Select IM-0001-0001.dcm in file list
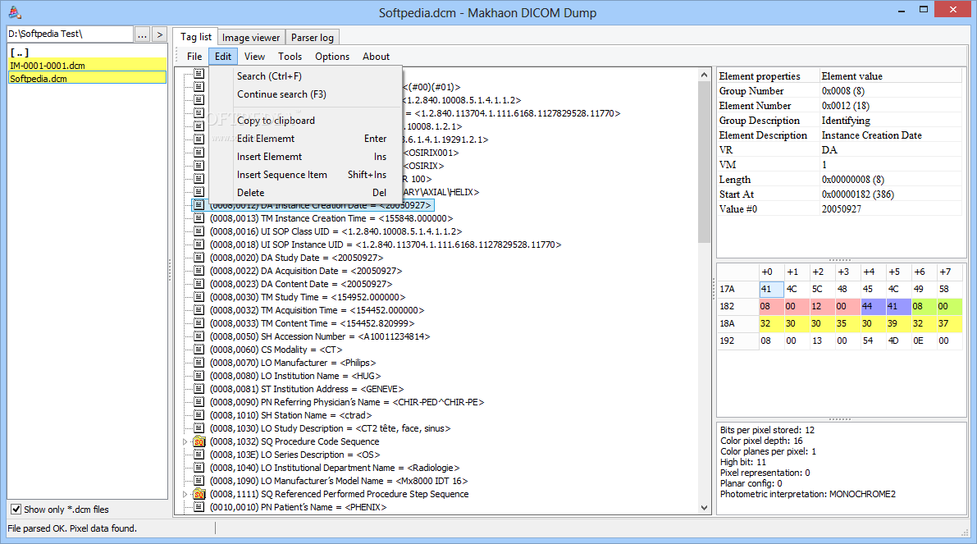The width and height of the screenshot is (977, 544). click(x=87, y=65)
